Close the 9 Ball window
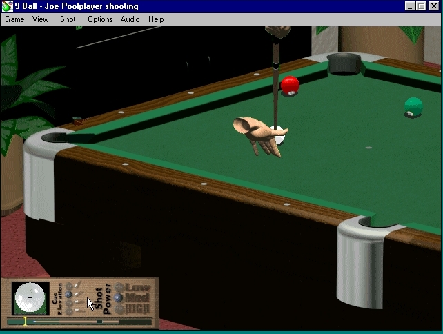 click(433, 6)
